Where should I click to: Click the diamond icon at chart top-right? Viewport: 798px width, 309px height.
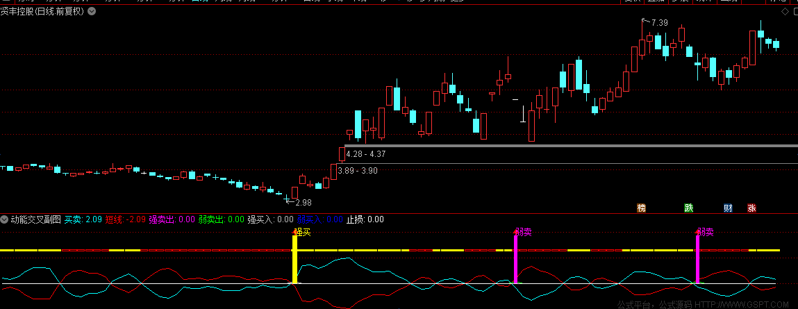[784, 11]
